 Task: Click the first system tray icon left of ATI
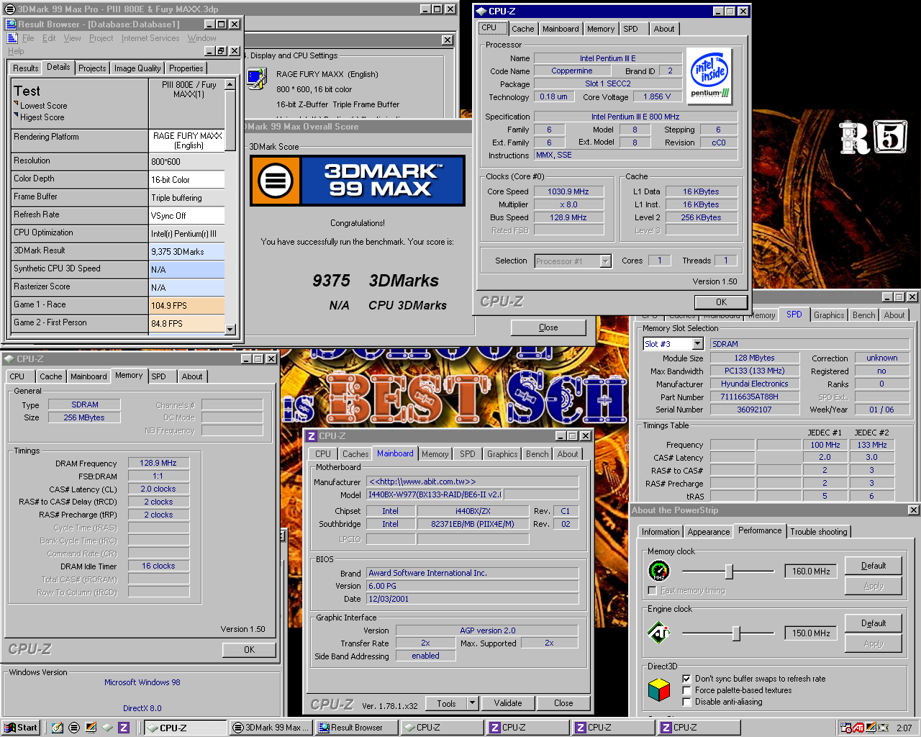[846, 728]
